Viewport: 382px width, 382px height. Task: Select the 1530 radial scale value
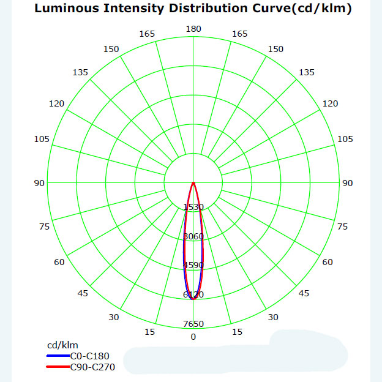pyautogui.click(x=193, y=207)
